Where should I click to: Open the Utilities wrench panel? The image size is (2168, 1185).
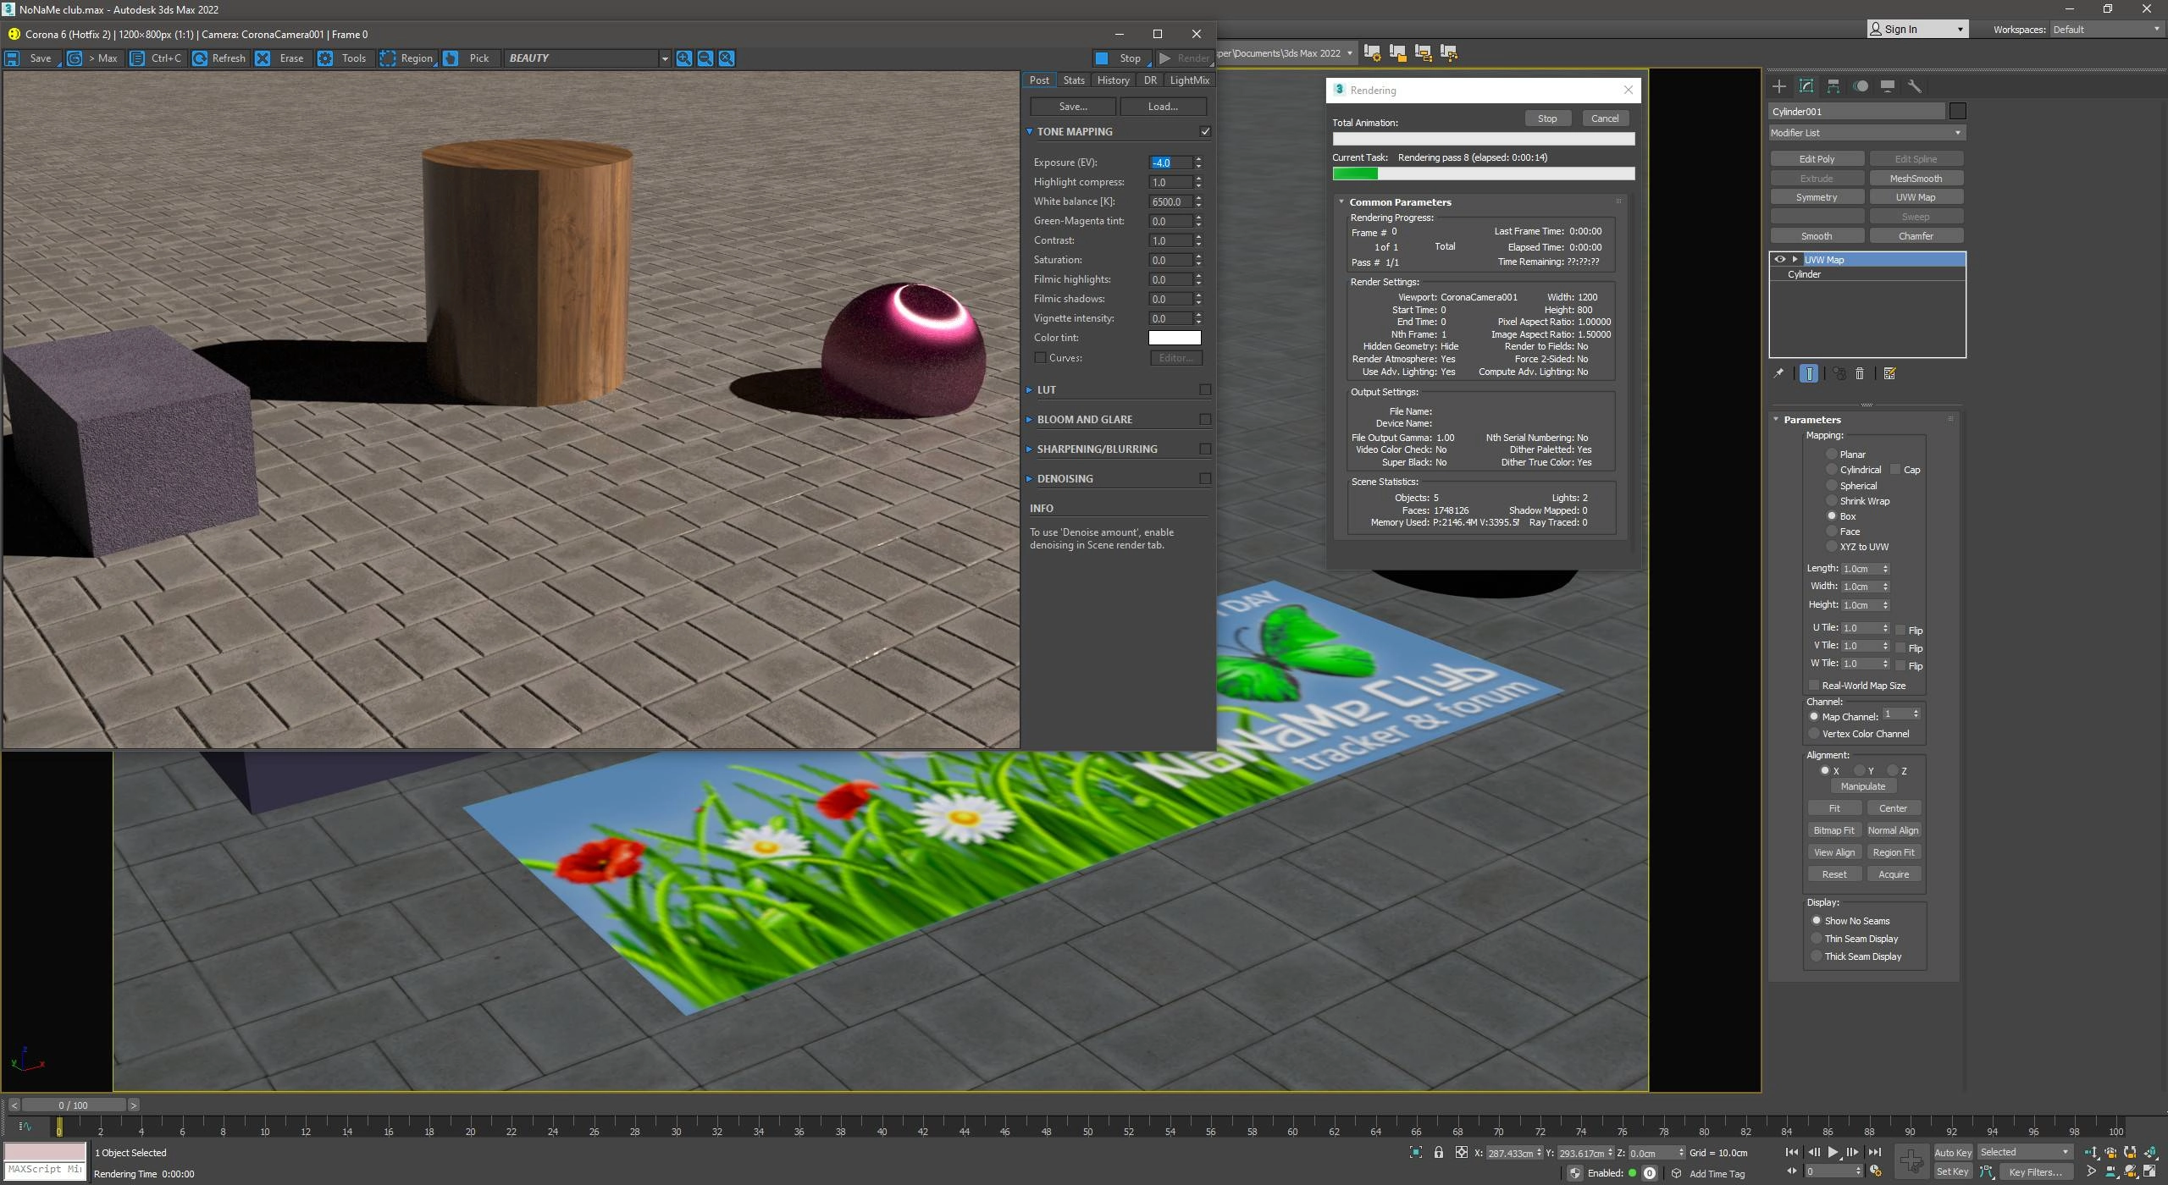(1915, 86)
